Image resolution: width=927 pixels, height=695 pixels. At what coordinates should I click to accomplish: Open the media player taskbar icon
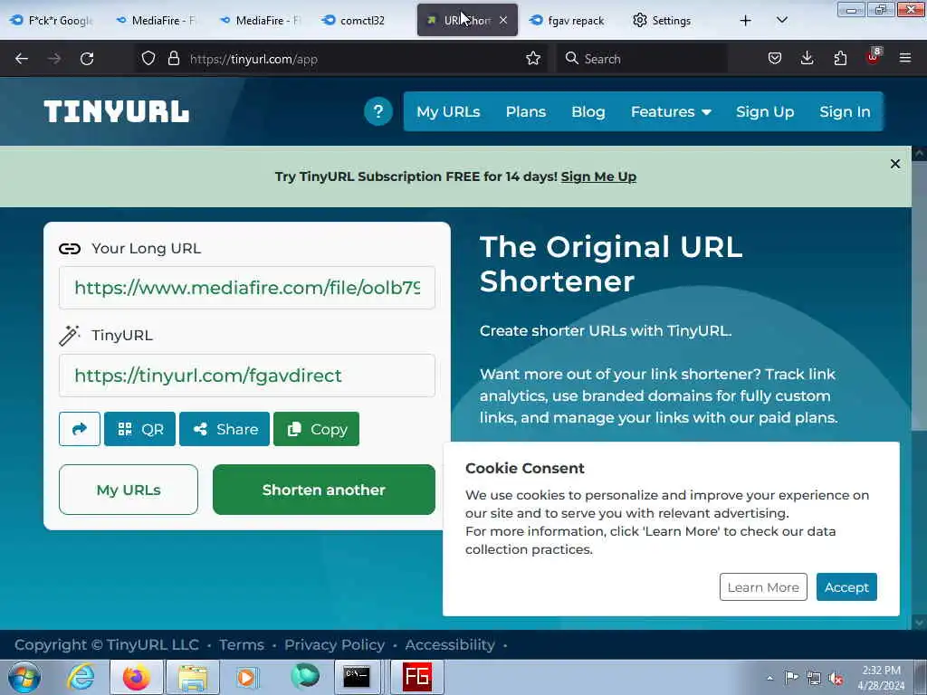click(x=246, y=677)
